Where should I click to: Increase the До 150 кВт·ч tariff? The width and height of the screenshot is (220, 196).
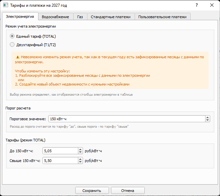pyautogui.click(x=80, y=150)
